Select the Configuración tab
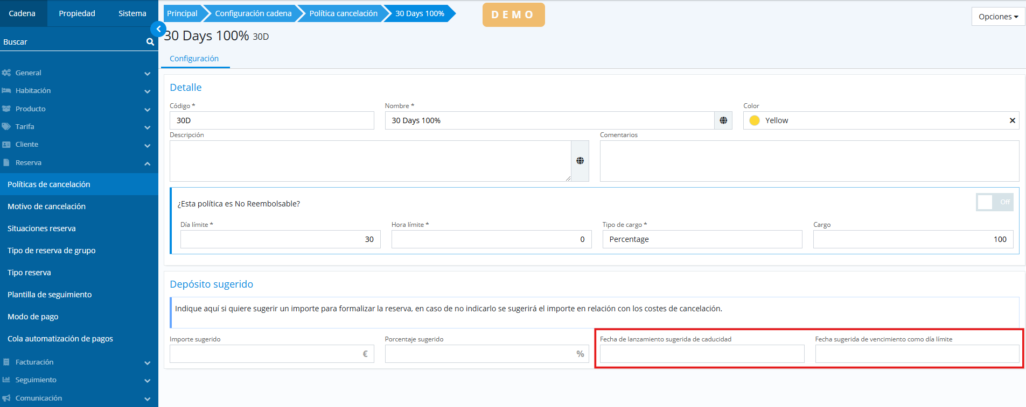Viewport: 1026px width, 407px height. (x=194, y=59)
